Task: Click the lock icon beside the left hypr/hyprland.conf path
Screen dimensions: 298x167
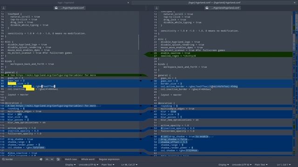Action: tap(56, 8)
